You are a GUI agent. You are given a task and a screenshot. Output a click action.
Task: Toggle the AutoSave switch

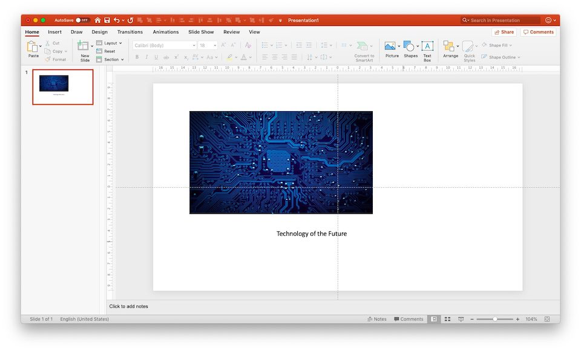[x=82, y=20]
